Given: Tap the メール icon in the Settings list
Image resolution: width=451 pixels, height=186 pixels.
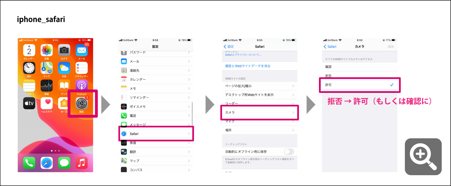Looking at the screenshot, I should click(124, 61).
